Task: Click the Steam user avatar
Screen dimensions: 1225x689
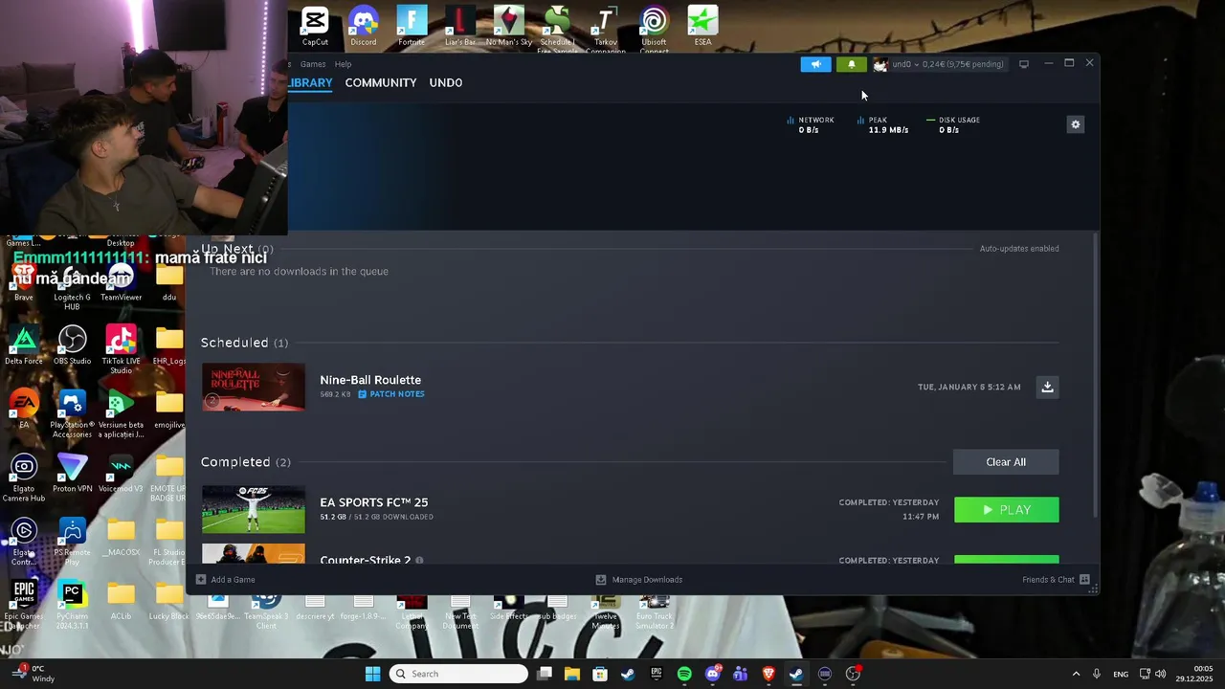Action: [880, 64]
